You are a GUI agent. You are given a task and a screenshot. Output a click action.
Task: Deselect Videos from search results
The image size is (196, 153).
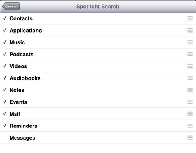pyautogui.click(x=98, y=66)
